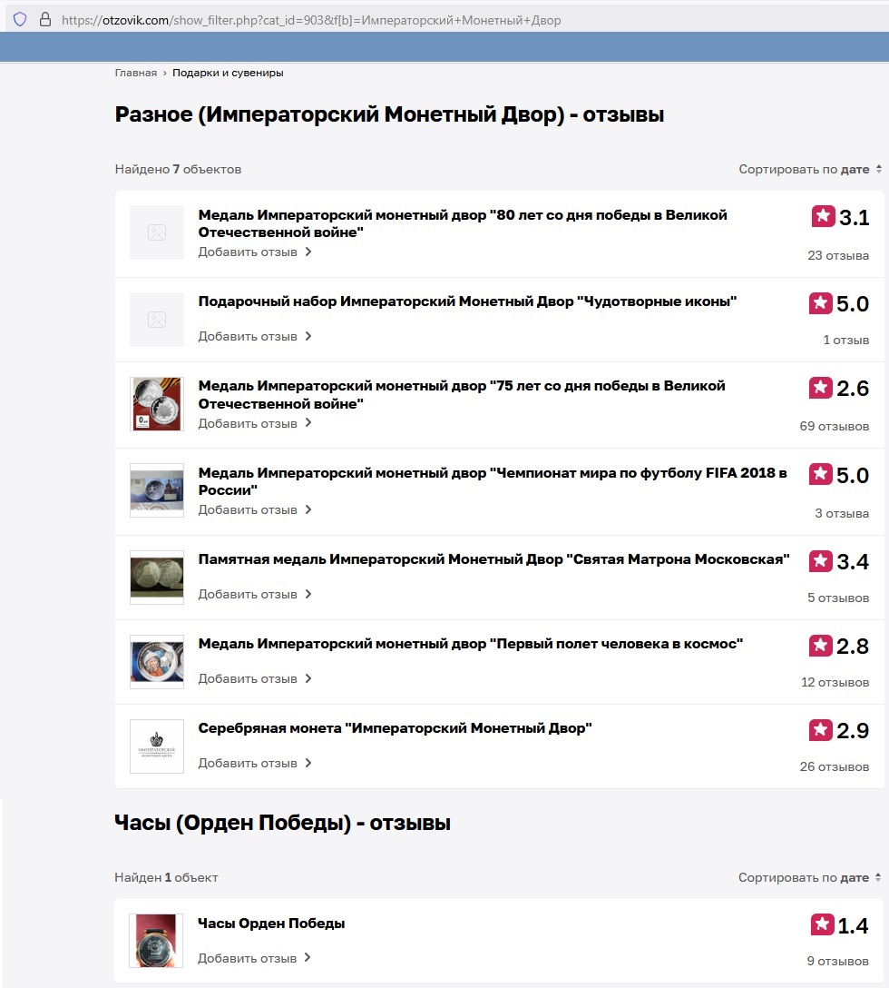Viewport: 889px width, 988px height.
Task: Click the "Найден 1 объект" text
Action: click(166, 877)
